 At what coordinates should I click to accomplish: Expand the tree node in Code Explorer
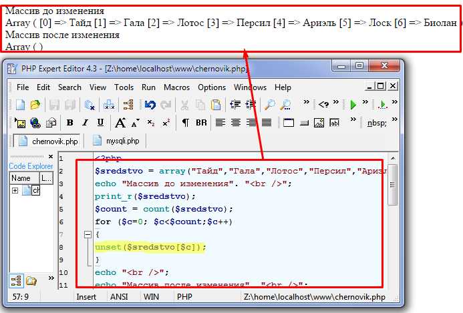[x=15, y=191]
